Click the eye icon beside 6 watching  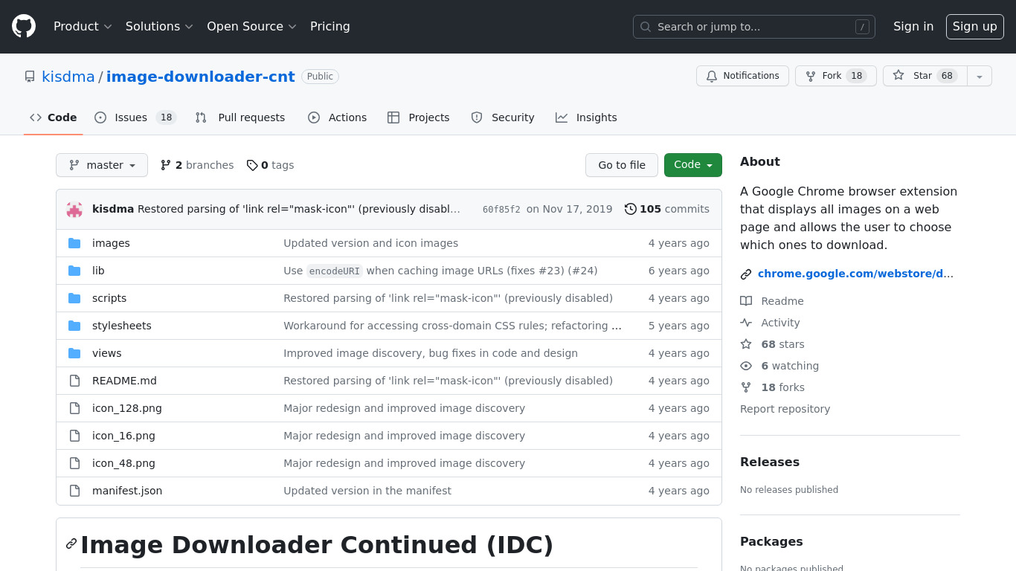[746, 366]
